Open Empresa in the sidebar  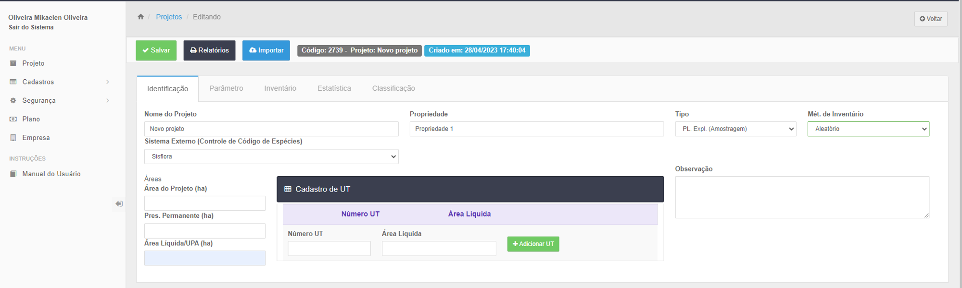(x=36, y=138)
